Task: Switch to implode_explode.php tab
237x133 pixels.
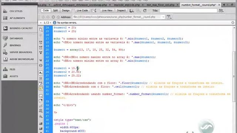Action: 127,5
